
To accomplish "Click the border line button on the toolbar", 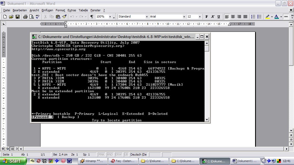I will [286, 17].
